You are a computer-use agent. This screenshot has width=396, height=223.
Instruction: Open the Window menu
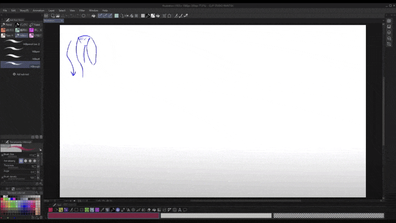(x=94, y=10)
